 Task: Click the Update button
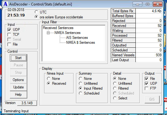[x=18, y=87]
